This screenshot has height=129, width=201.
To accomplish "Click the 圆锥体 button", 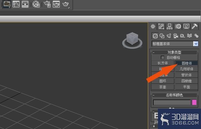I will tap(187, 63).
